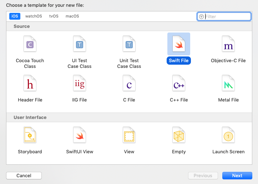Select the Swift File template icon

click(178, 44)
